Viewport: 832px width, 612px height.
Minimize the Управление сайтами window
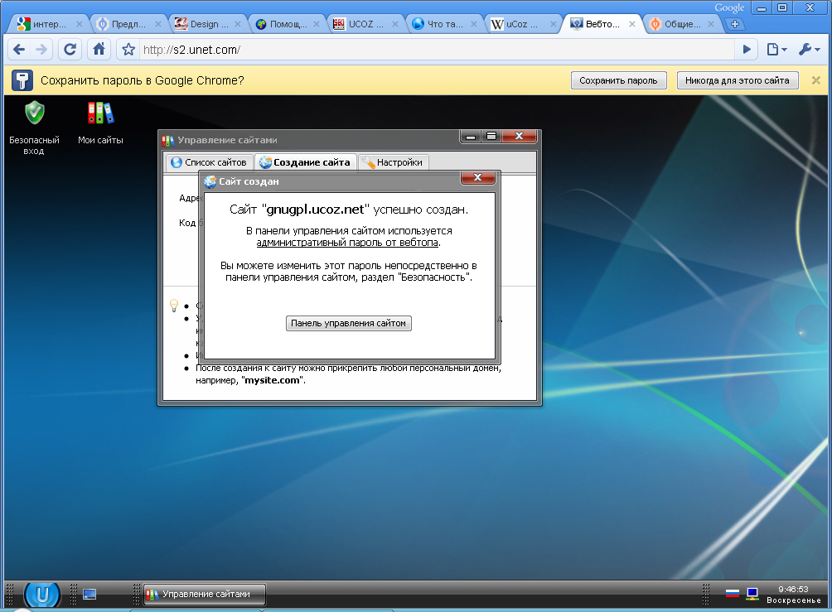pos(470,137)
